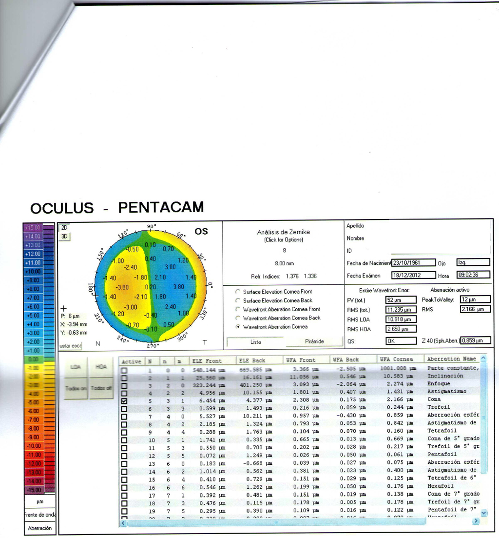Enable the Parte constante row checkbox
This screenshot has width=499, height=538.
(124, 371)
